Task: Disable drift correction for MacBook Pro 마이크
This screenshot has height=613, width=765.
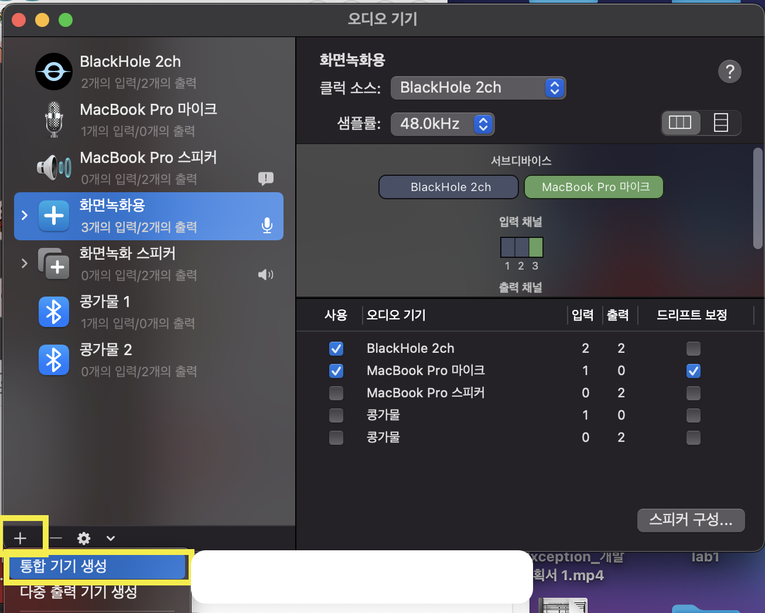Action: coord(694,371)
